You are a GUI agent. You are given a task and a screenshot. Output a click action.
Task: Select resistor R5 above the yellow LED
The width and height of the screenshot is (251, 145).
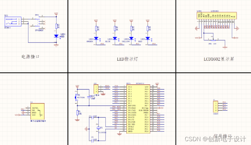pyautogui.click(x=131, y=28)
